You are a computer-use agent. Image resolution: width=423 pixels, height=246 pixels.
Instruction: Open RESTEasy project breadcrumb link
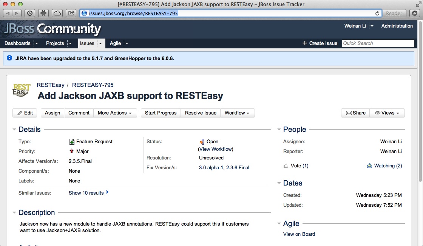[51, 85]
